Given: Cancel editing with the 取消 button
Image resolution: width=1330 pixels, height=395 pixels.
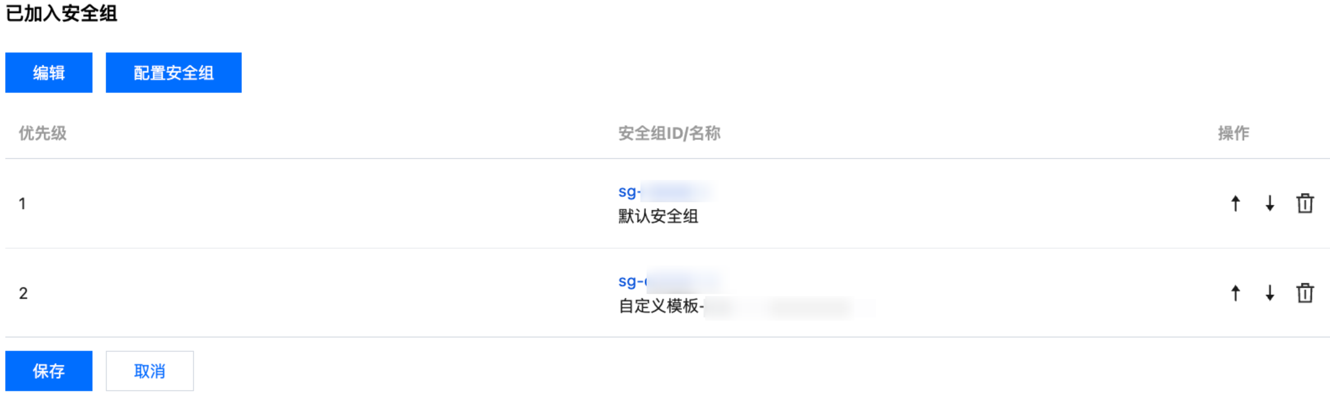Looking at the screenshot, I should pos(150,371).
